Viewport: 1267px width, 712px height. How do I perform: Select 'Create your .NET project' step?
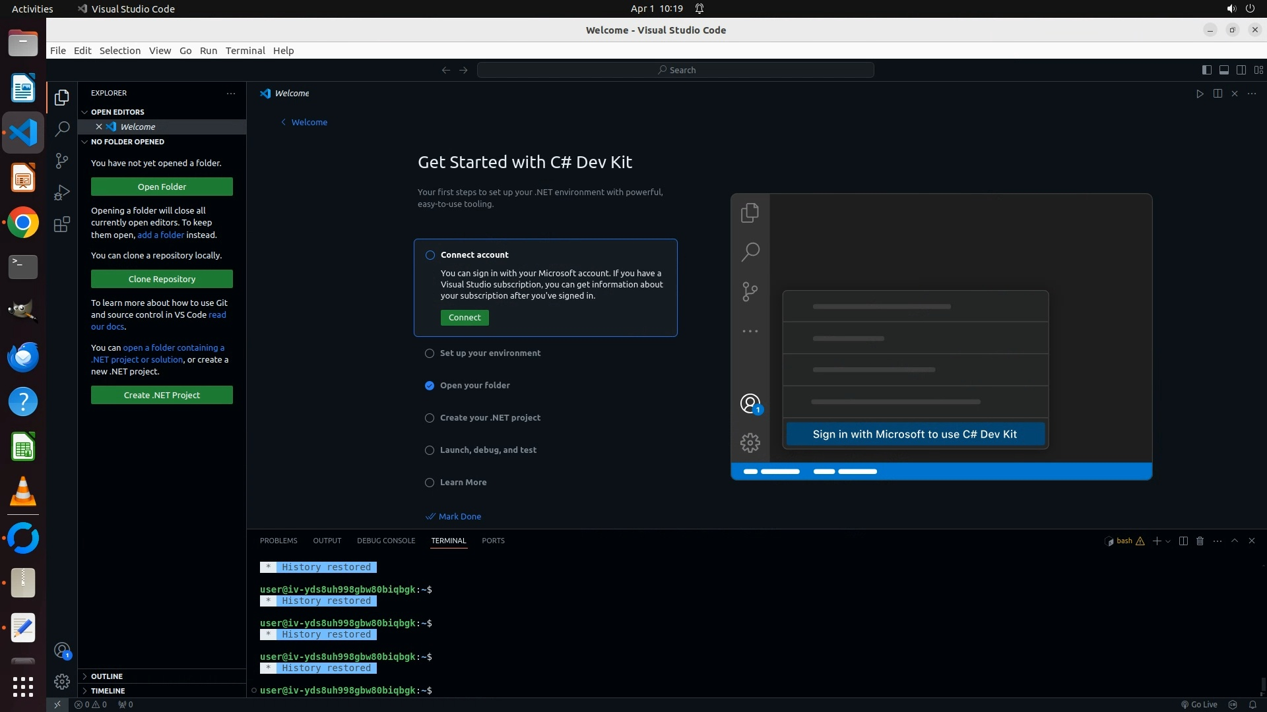tap(490, 418)
